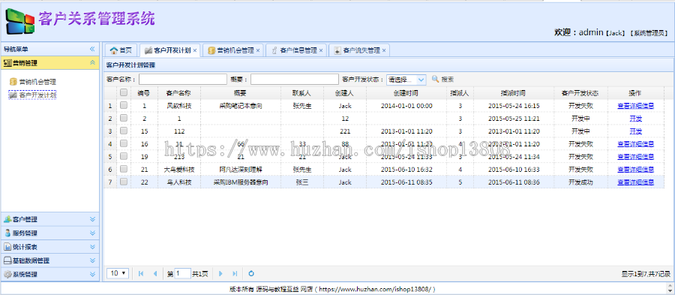This screenshot has height=295, width=675.
Task: Focus the 客户名称 search input
Action: [182, 80]
